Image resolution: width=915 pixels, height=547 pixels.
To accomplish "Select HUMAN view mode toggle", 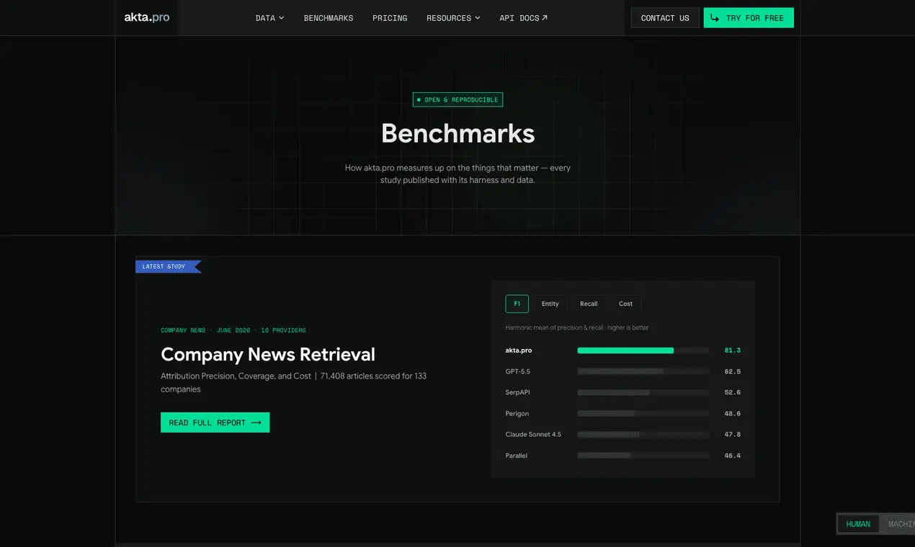I will click(x=858, y=524).
